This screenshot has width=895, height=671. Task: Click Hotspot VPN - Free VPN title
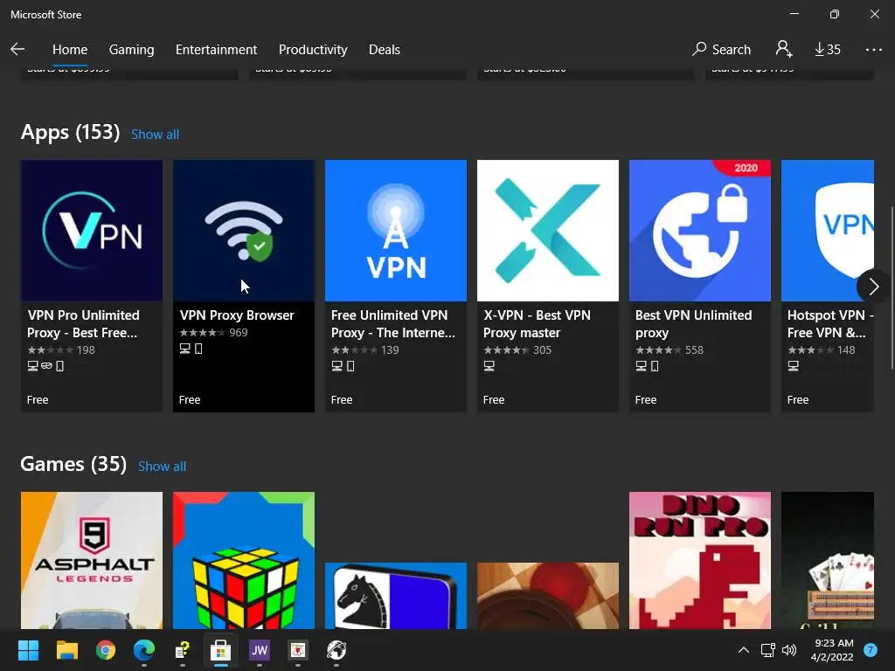830,323
